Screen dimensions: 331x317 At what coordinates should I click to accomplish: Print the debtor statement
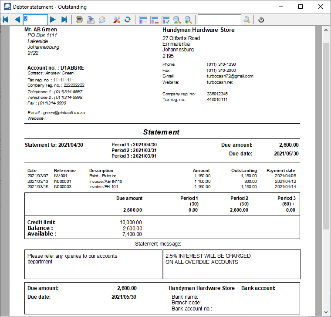[x=79, y=20]
